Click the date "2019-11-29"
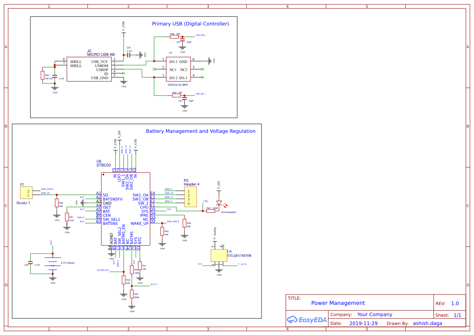Screen dimensions: 474x335 [x=363, y=323]
